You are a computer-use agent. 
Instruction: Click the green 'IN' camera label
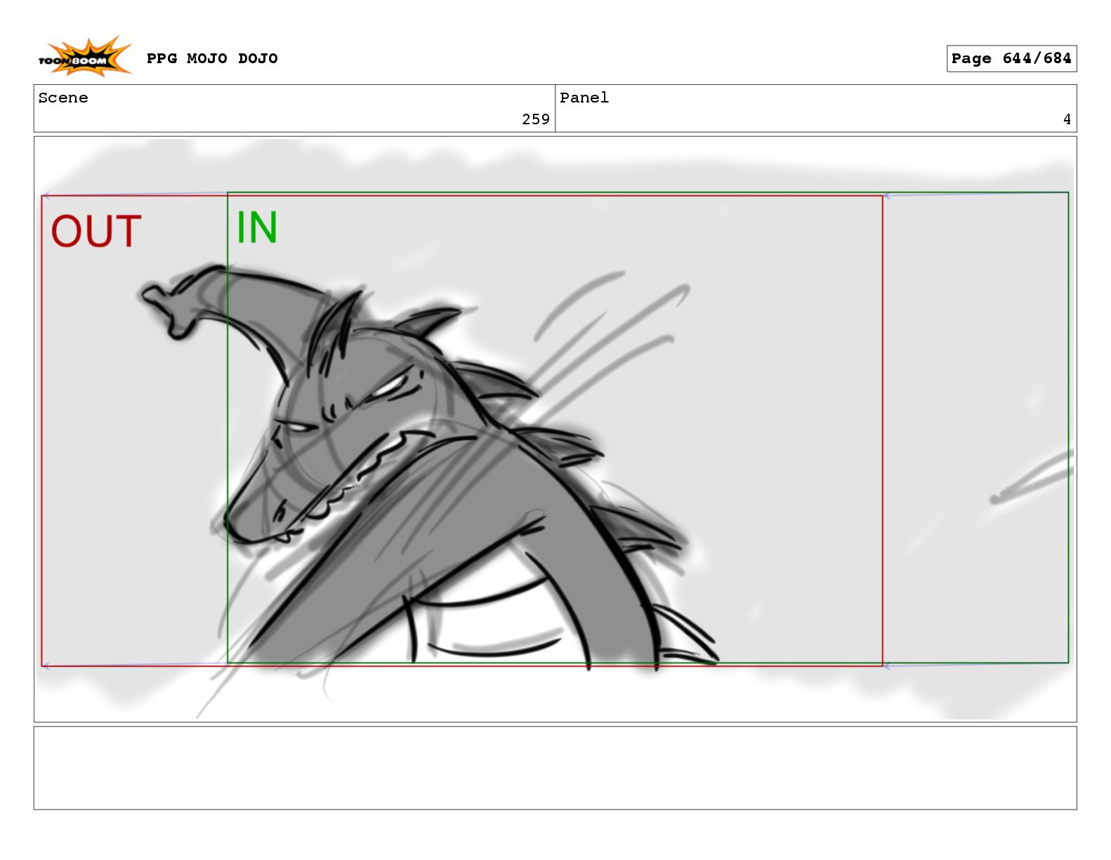click(x=257, y=227)
